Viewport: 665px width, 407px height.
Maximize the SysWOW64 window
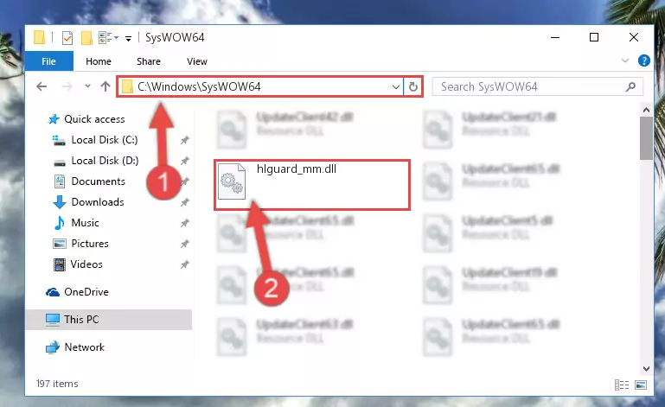pos(594,37)
